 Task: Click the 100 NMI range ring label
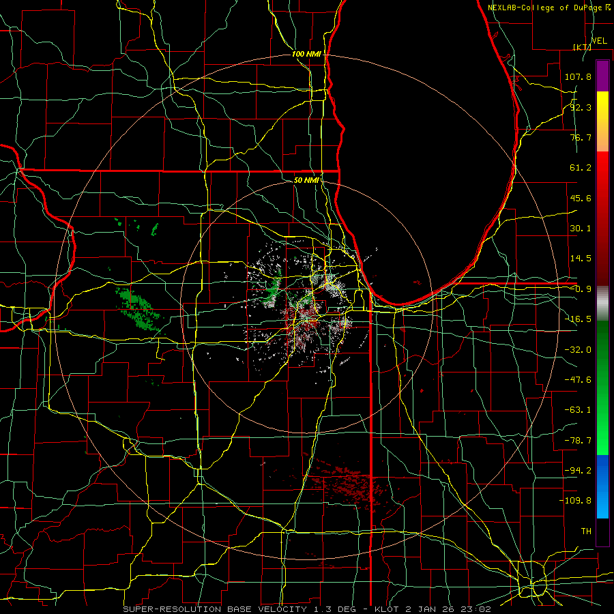pos(306,54)
